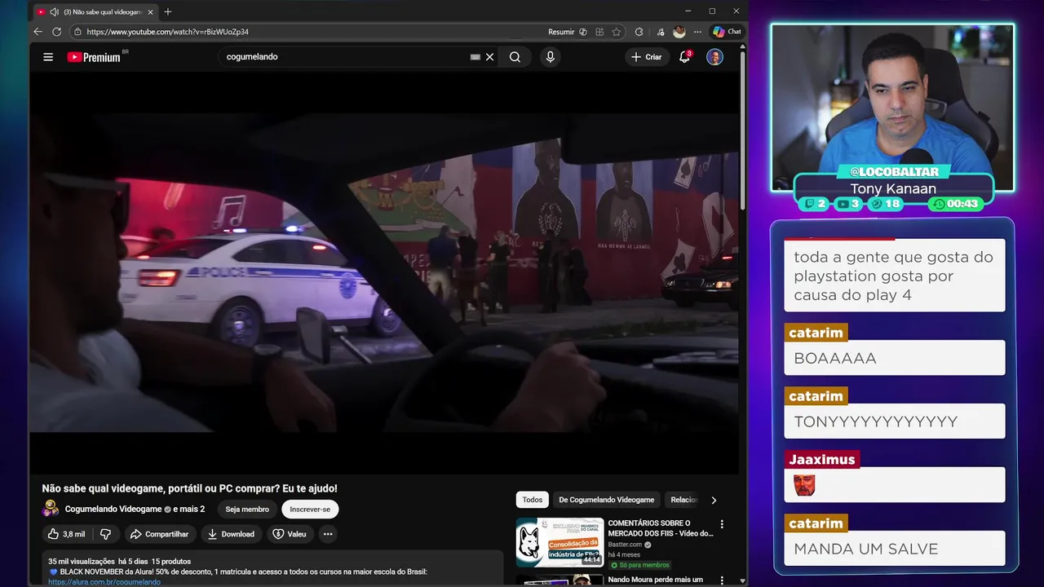
Task: Open the YouTube account avatar menu
Action: click(x=714, y=57)
